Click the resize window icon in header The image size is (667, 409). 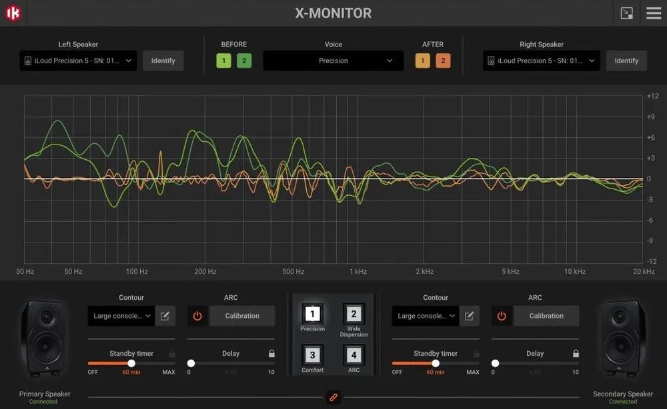point(626,13)
